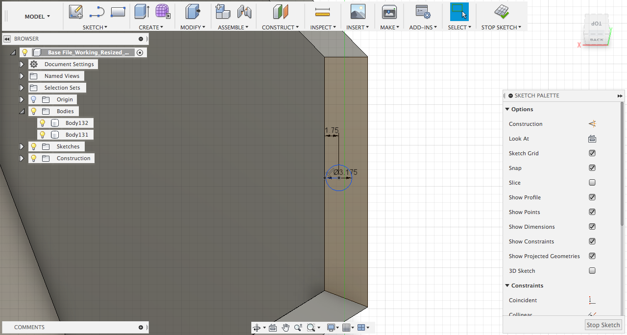Click Construction line icon in Sketch Palette

592,124
